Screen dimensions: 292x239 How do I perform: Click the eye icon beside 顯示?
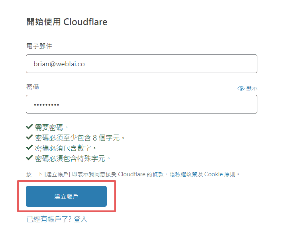click(x=241, y=88)
